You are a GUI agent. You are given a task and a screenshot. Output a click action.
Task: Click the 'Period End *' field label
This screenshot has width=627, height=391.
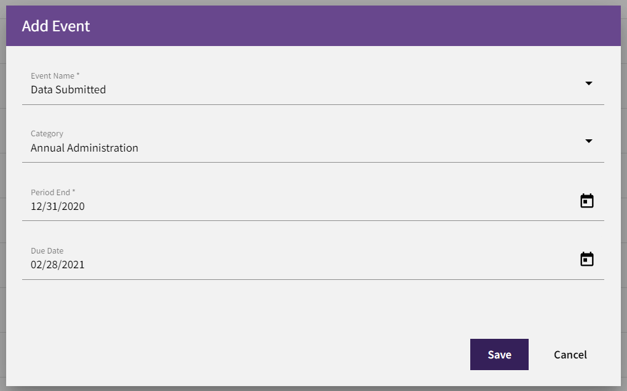coord(53,192)
